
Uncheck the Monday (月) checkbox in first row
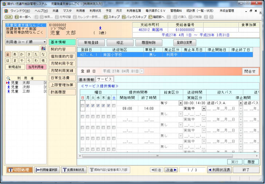coord(88,105)
